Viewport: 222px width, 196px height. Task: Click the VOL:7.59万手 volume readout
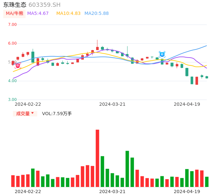coord(57,114)
